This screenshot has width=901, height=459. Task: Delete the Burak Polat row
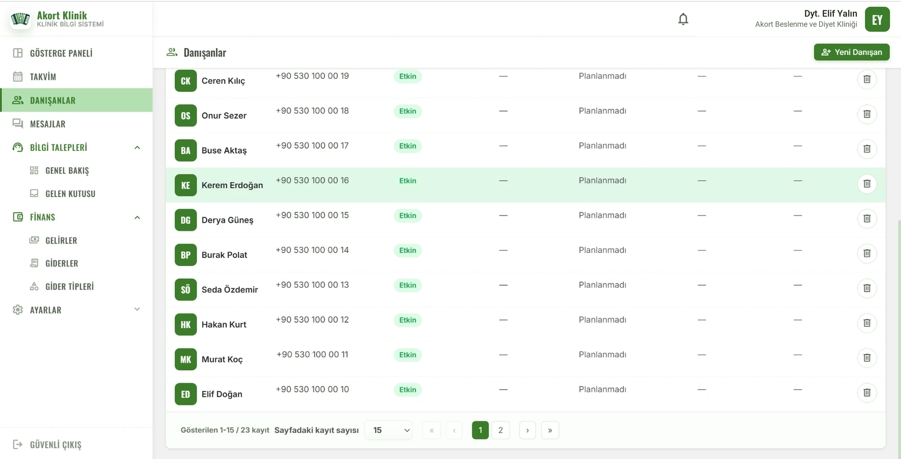[867, 253]
